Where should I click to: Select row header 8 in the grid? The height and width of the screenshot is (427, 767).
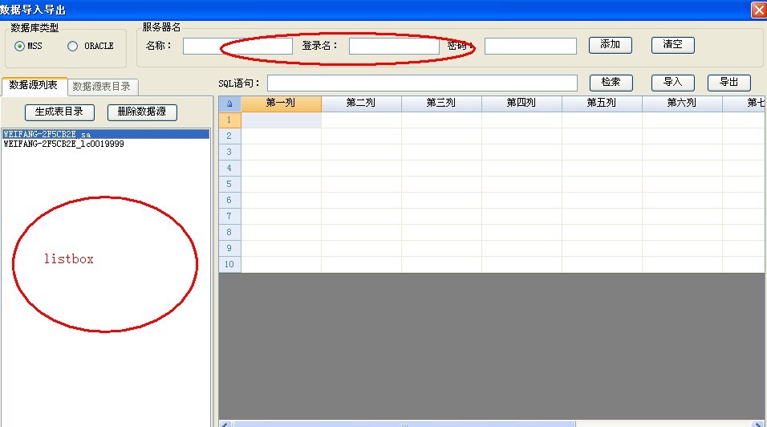pyautogui.click(x=229, y=232)
